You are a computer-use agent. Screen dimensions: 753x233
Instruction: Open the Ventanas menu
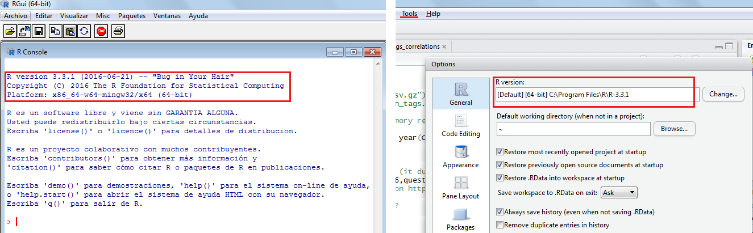coord(168,16)
